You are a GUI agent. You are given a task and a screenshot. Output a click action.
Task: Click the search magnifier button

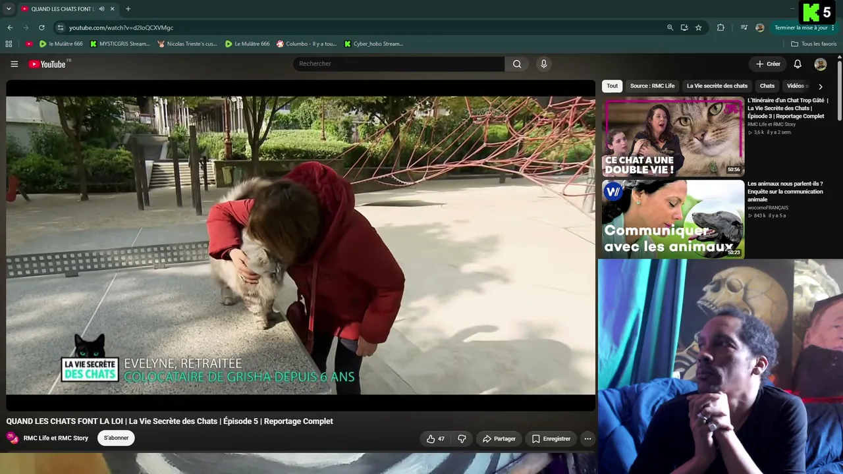(x=517, y=64)
